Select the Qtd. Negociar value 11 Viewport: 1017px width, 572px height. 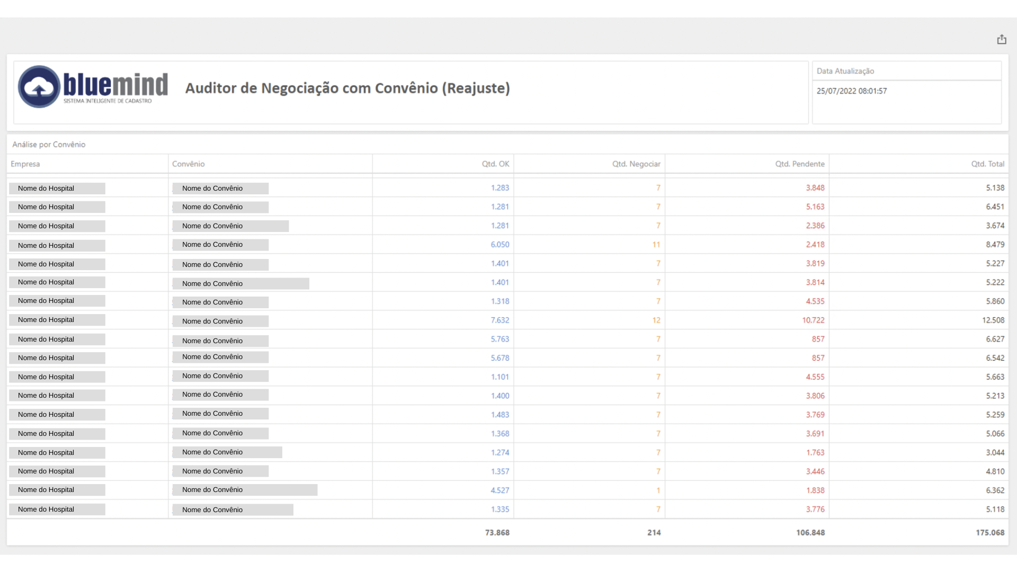(x=656, y=245)
